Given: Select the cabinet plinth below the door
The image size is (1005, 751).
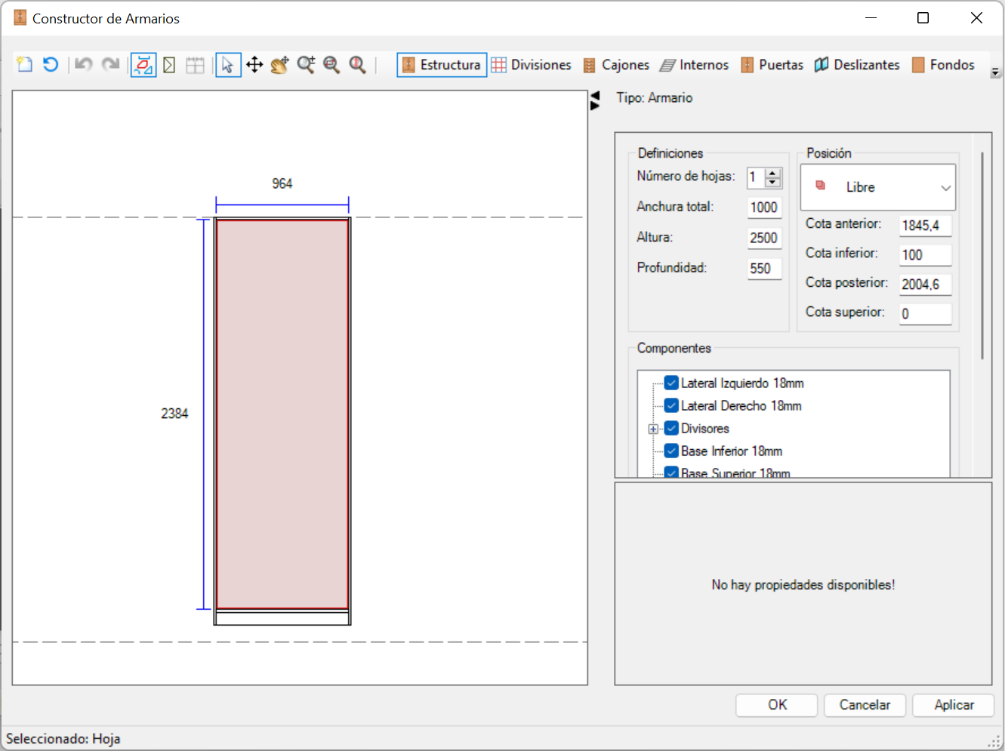Looking at the screenshot, I should [282, 617].
